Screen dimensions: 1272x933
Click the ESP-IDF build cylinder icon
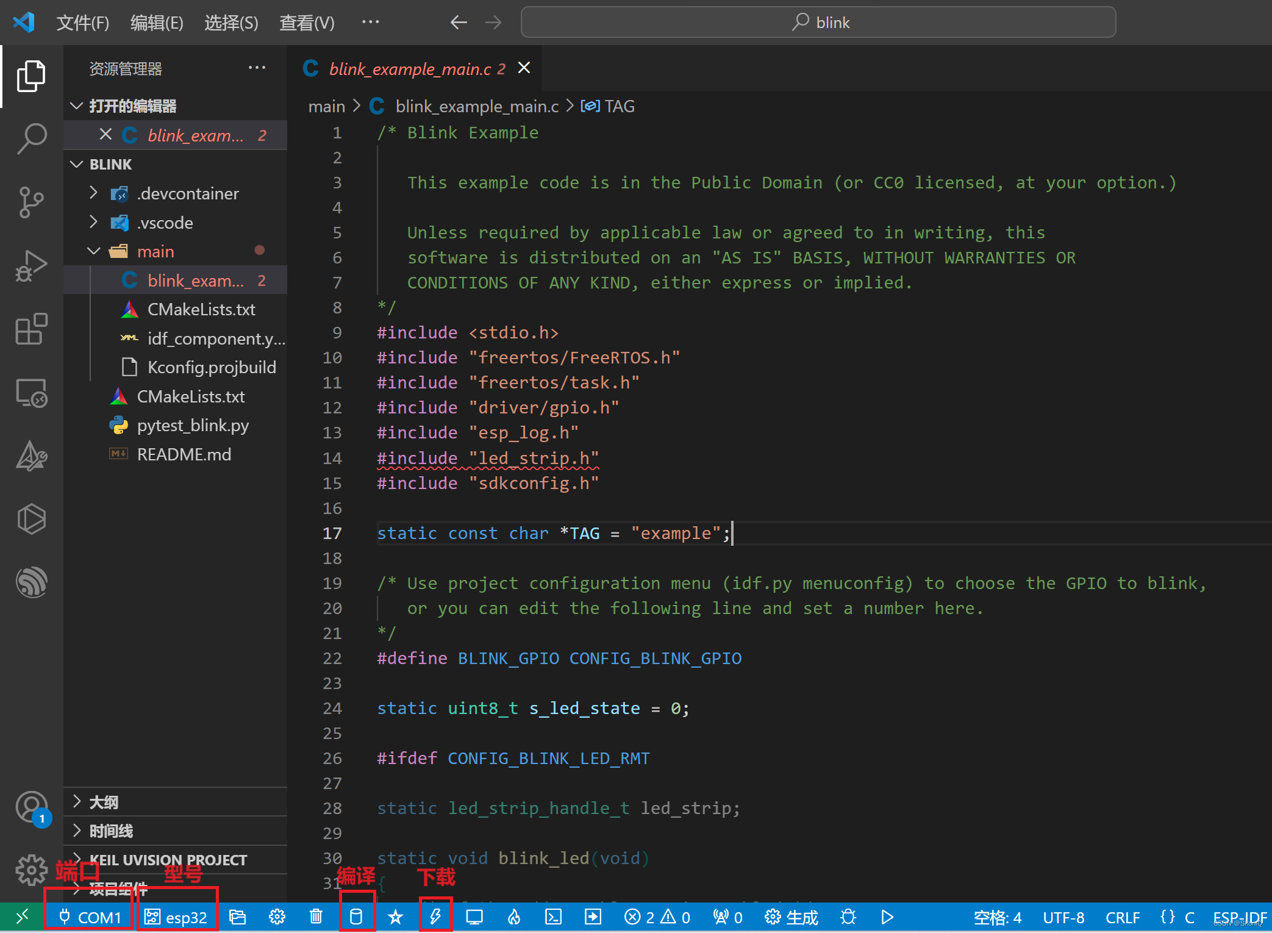356,917
